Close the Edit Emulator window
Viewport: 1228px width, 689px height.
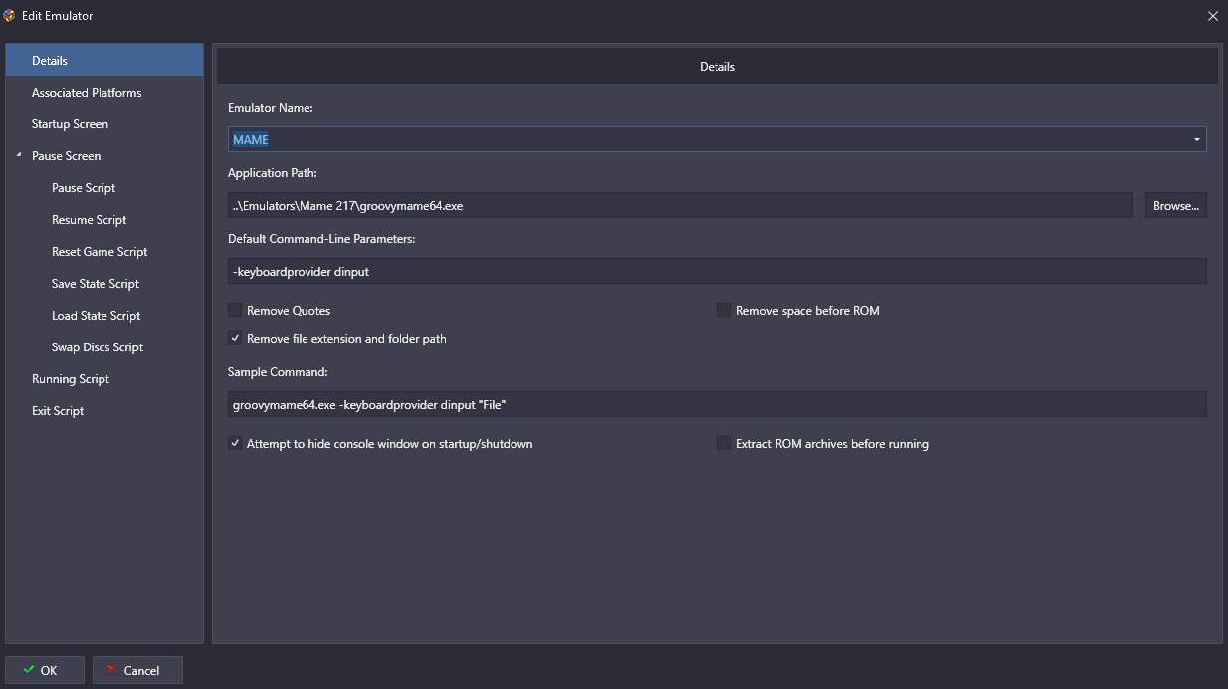click(1212, 16)
